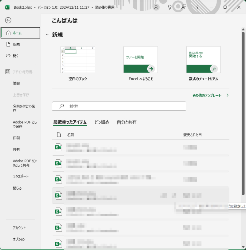Open オプション from the sidebar
This screenshot has width=246, height=250.
(18, 239)
